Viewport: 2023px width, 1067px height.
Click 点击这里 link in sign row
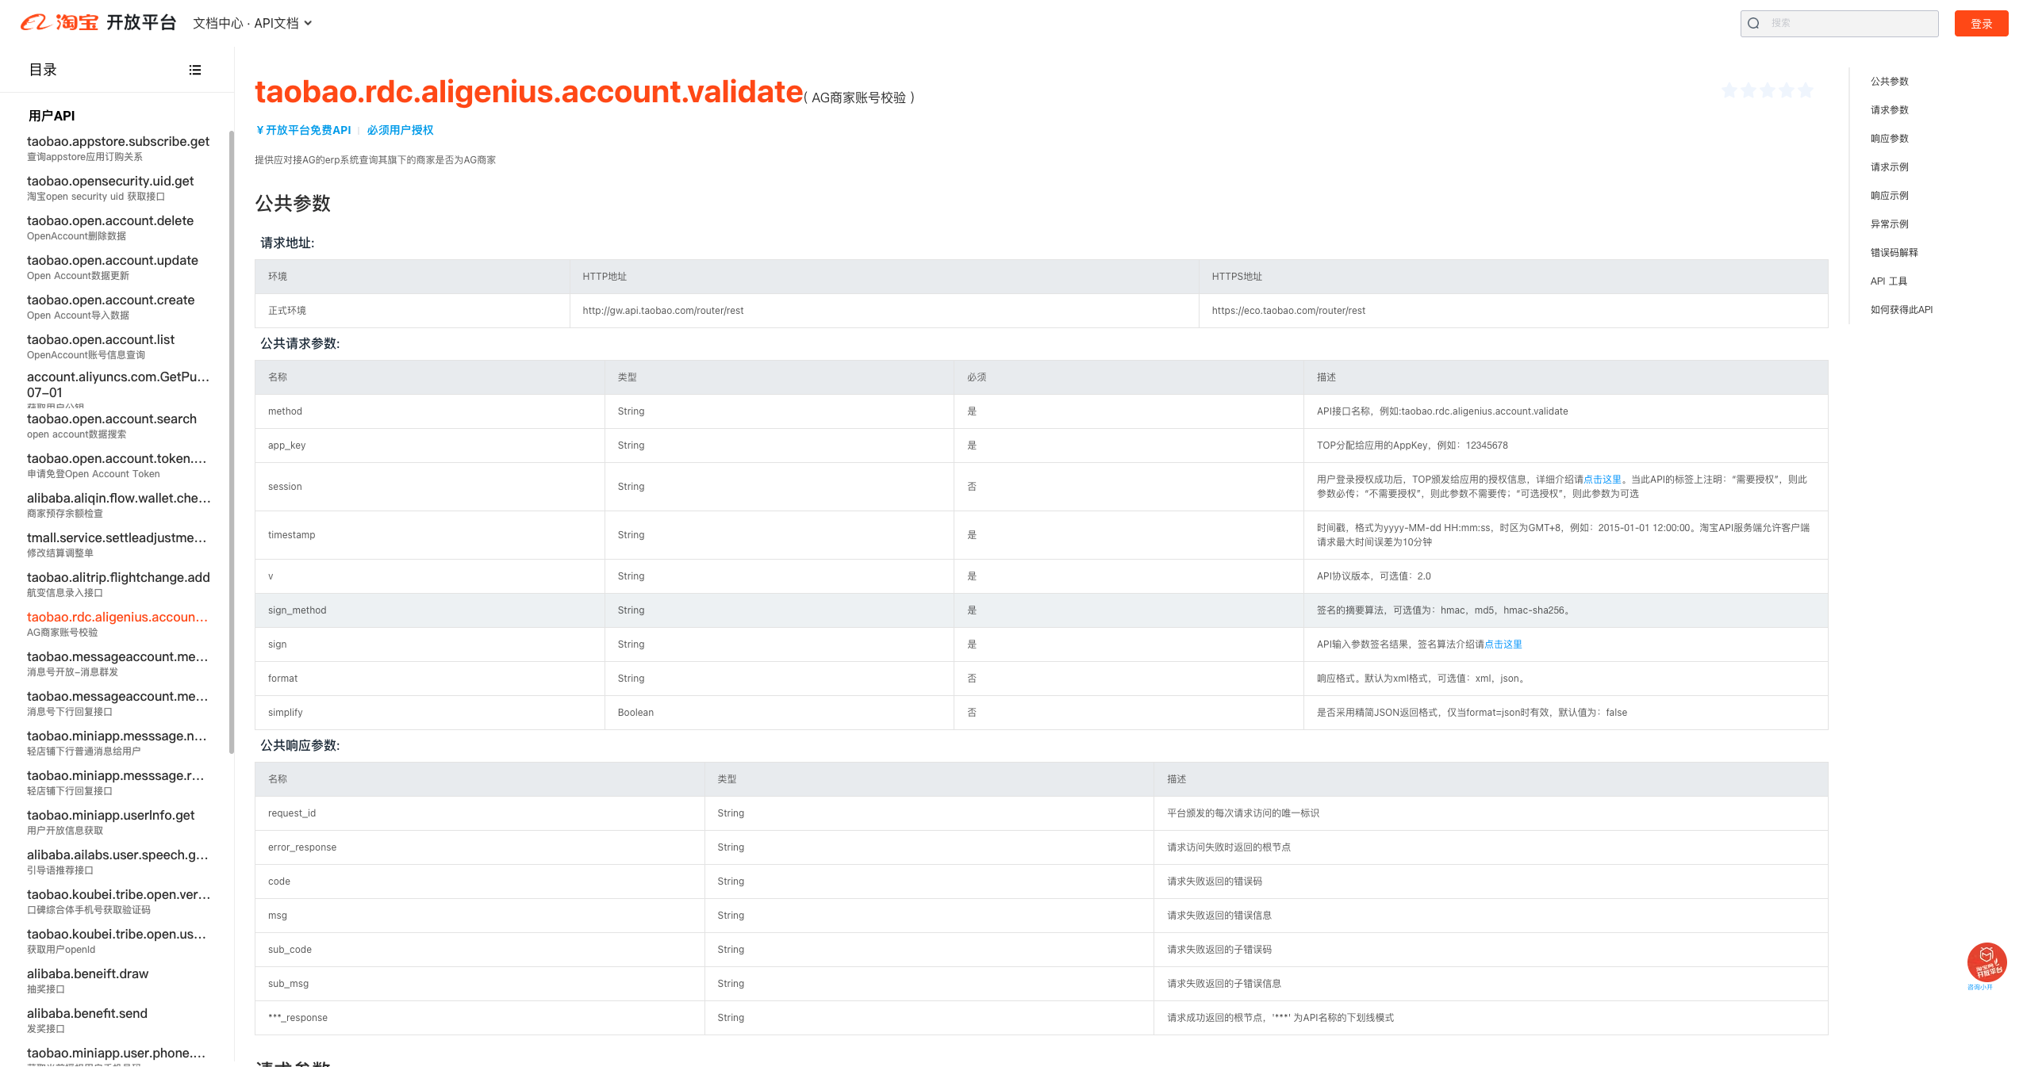(1503, 644)
